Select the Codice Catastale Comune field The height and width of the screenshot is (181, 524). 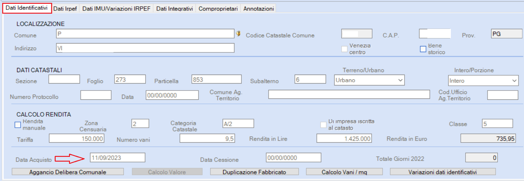pos(357,34)
